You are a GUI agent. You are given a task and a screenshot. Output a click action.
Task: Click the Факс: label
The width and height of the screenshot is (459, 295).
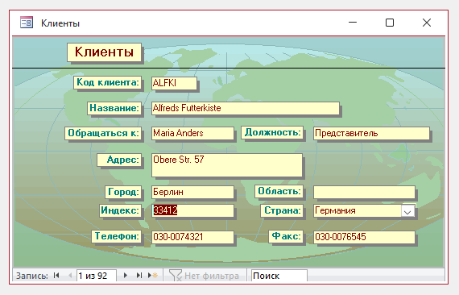tap(286, 236)
